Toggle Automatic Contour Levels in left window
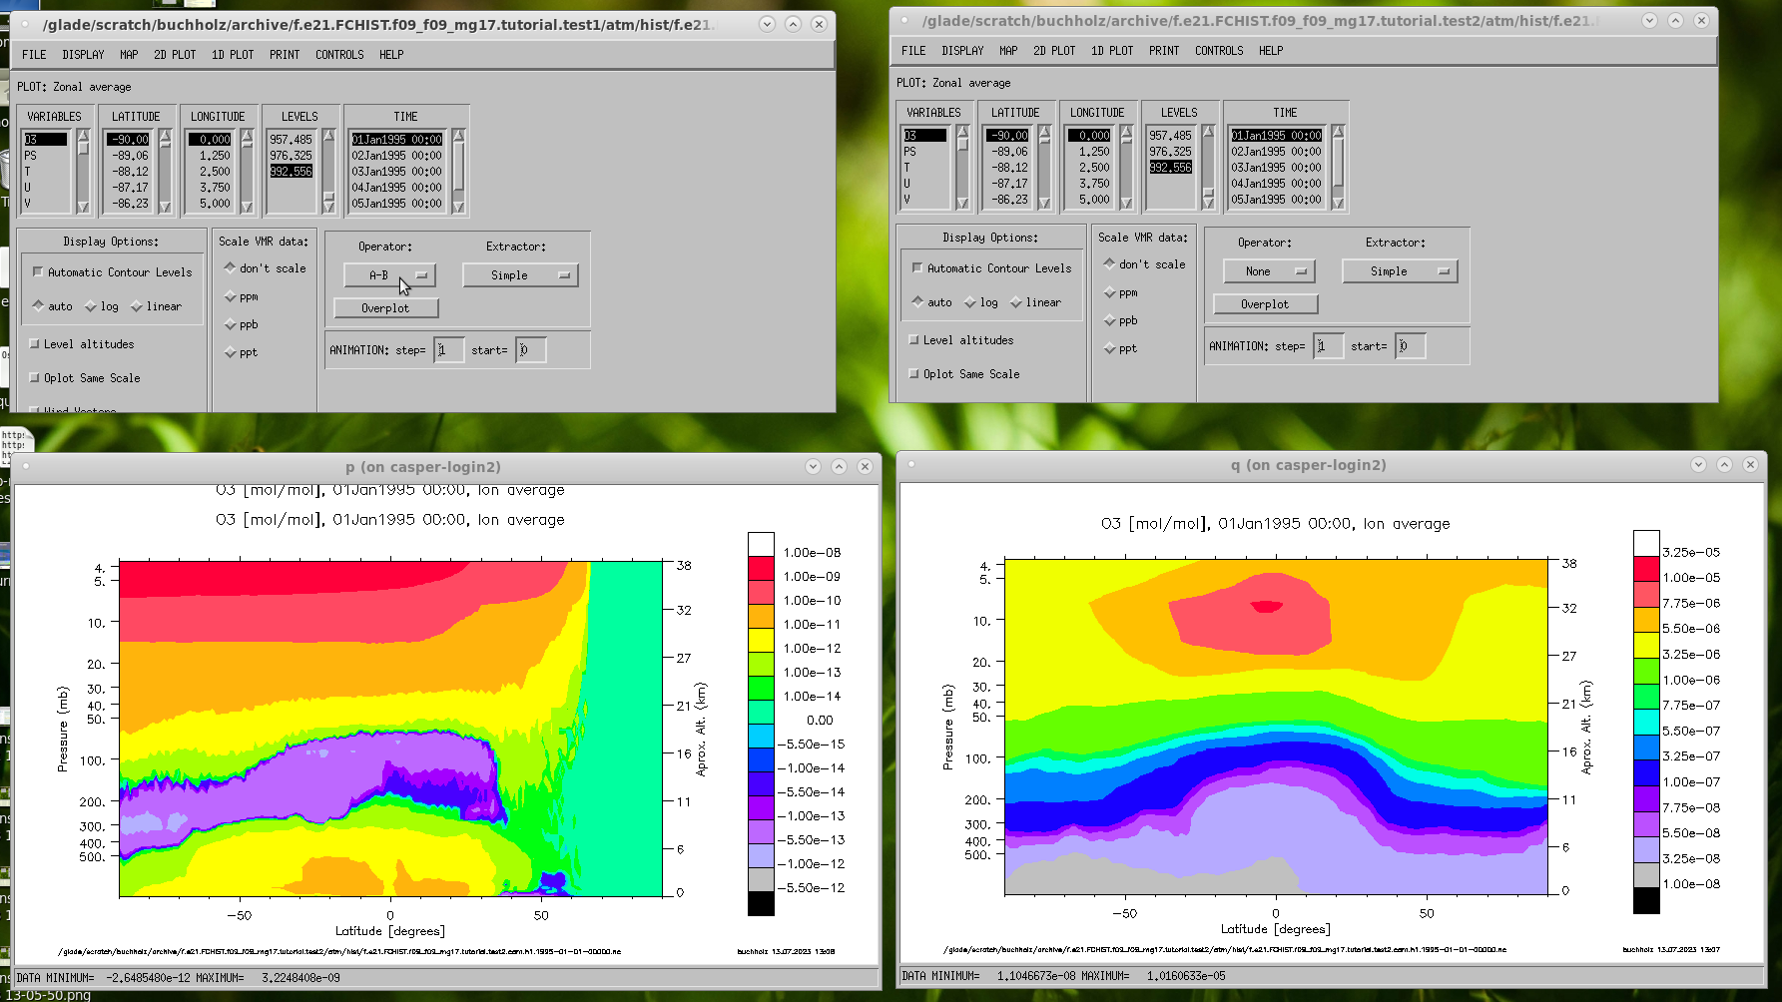The height and width of the screenshot is (1002, 1782). point(38,271)
